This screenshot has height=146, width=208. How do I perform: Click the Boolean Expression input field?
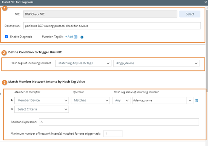click(119, 122)
